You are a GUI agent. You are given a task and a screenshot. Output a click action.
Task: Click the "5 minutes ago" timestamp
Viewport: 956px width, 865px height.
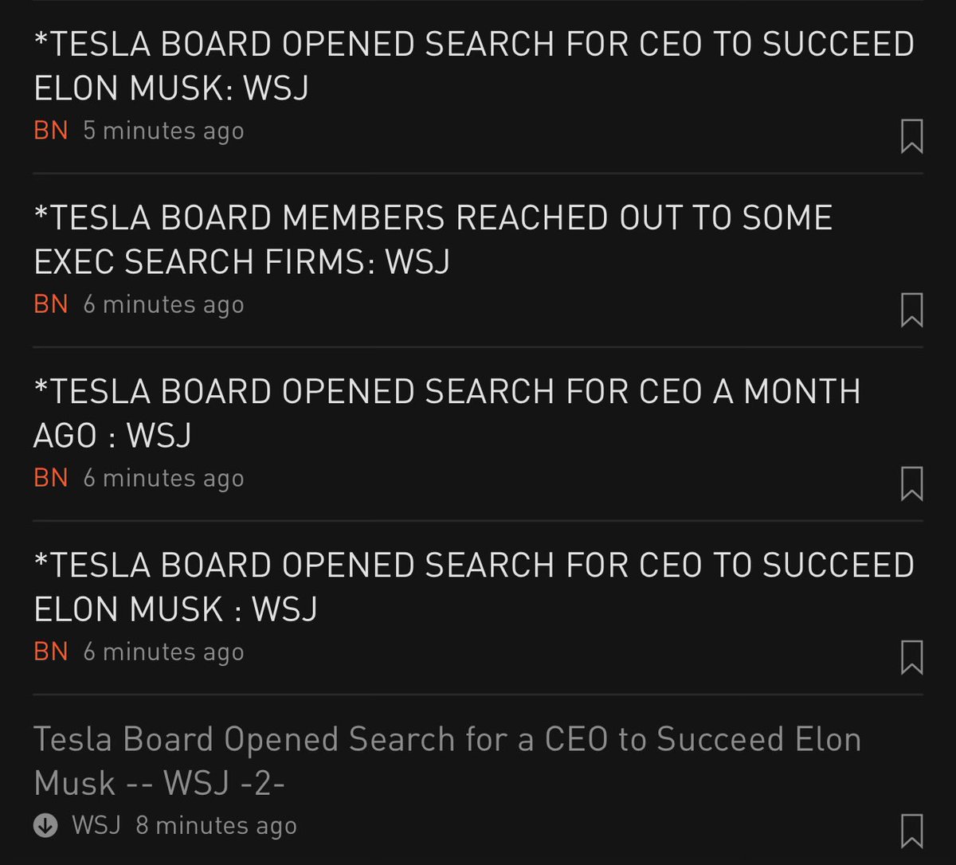[163, 131]
